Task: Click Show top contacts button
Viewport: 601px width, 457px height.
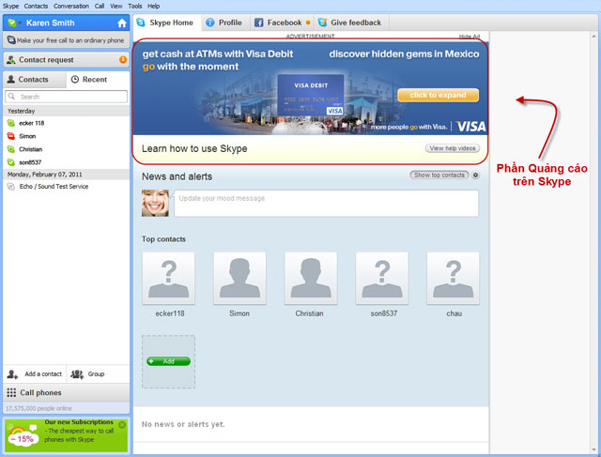Action: point(439,175)
